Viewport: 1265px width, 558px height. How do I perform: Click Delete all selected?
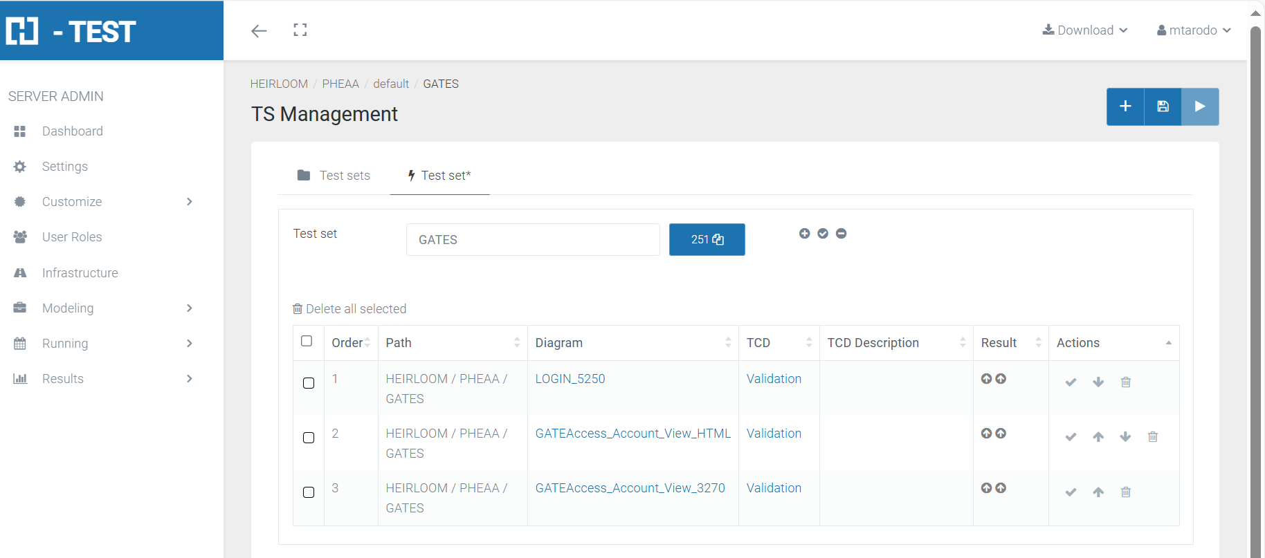click(x=349, y=309)
